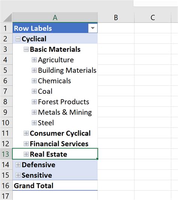The image size is (178, 200).
Task: Expand the Chemicals item
Action: 34,81
